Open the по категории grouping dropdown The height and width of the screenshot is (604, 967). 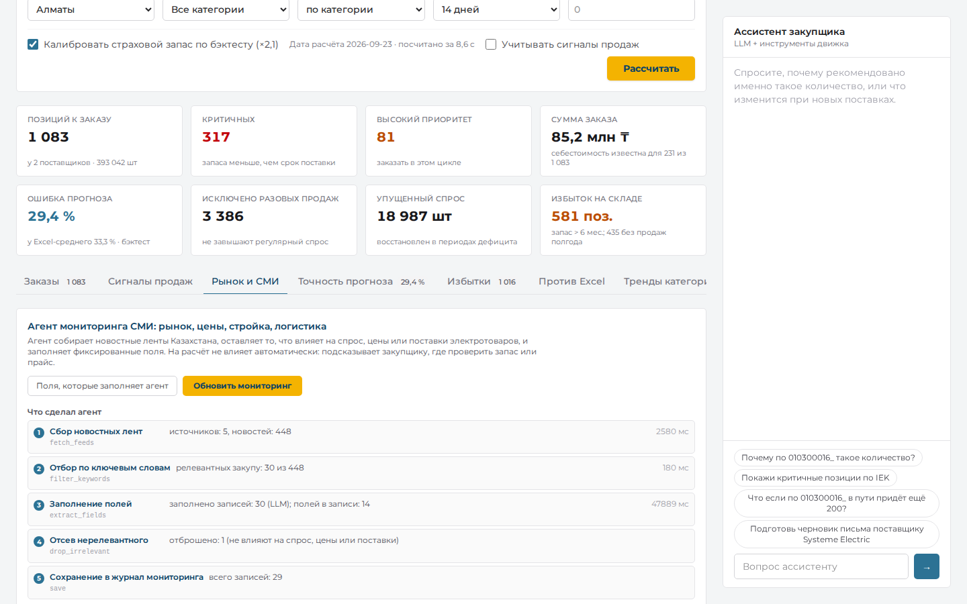tap(361, 9)
